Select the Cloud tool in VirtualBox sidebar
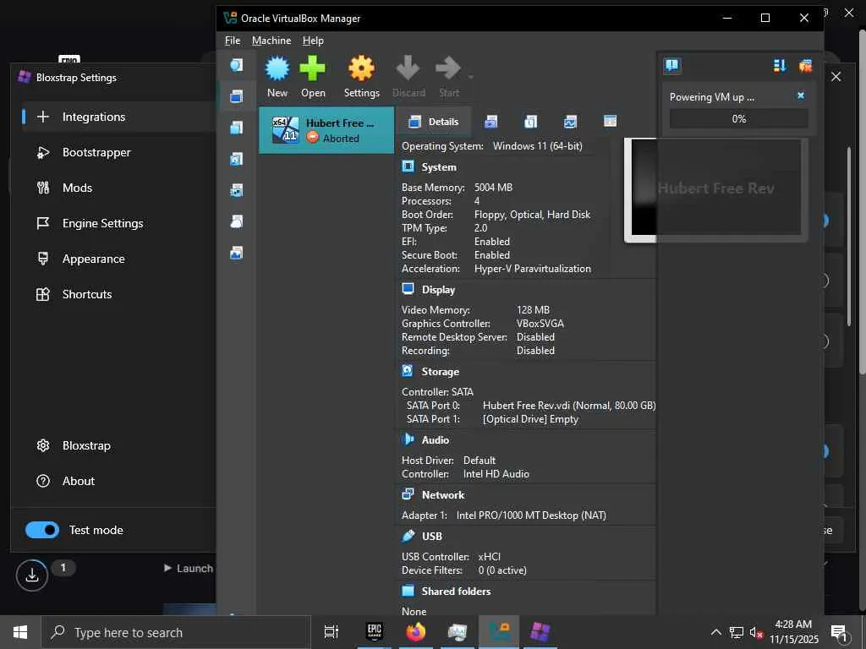Viewport: 866px width, 649px height. coord(237,222)
